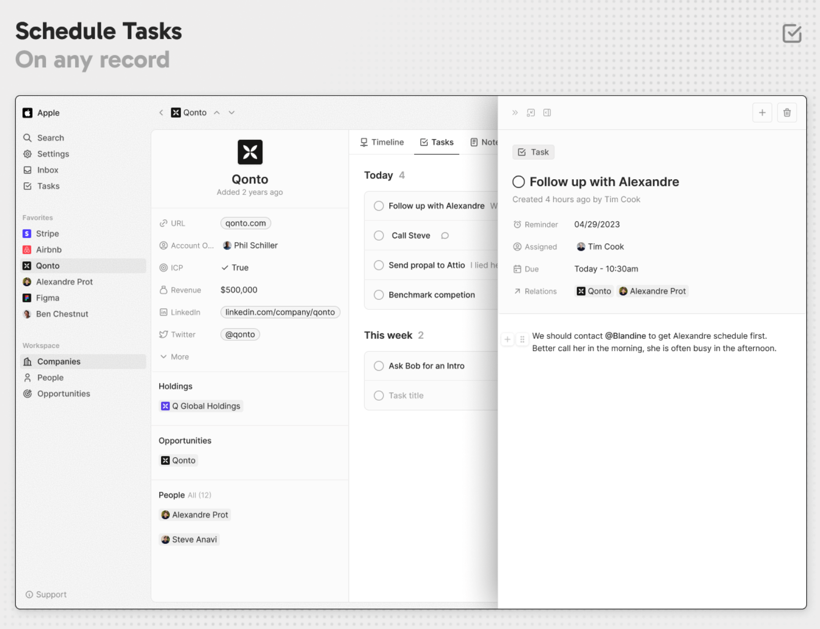Screen dimensions: 820x629
Task: Click the Task type badge
Action: click(x=533, y=152)
